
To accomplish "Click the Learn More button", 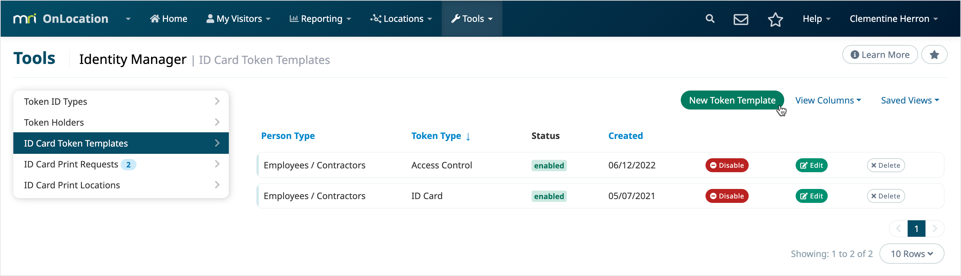I will pyautogui.click(x=880, y=55).
